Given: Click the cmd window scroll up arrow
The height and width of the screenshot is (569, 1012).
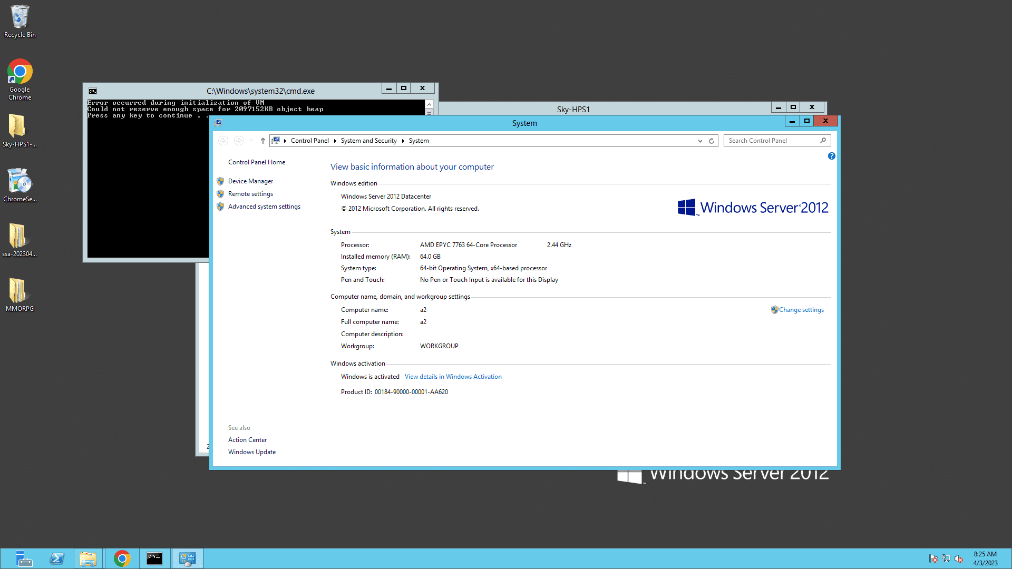Looking at the screenshot, I should click(x=429, y=104).
